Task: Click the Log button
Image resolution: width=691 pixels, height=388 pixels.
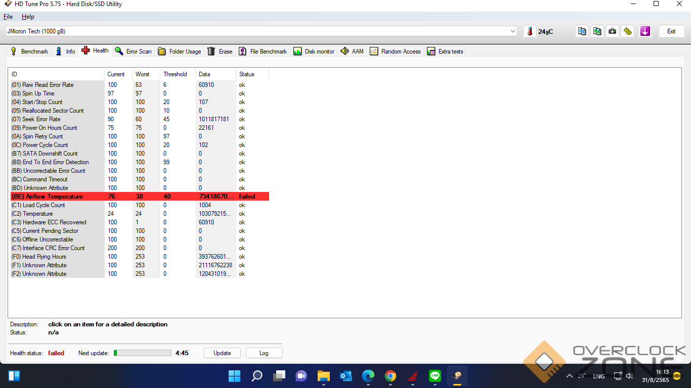Action: point(264,353)
